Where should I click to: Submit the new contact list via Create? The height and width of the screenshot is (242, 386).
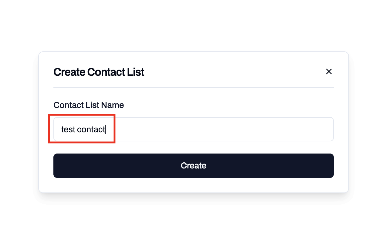pos(193,165)
